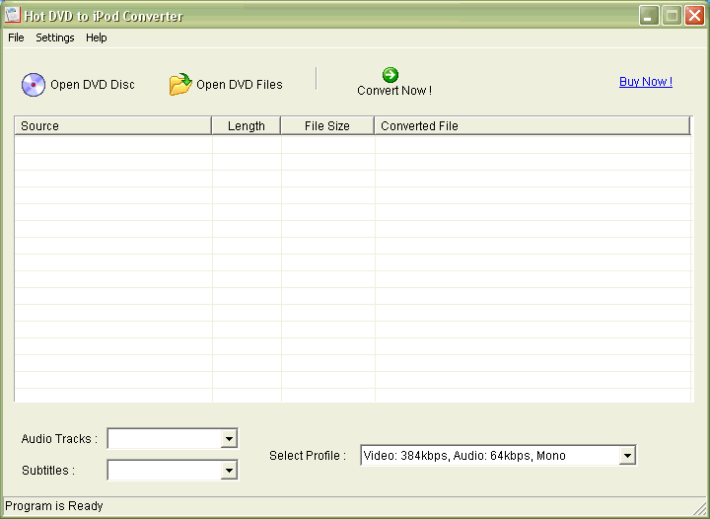
Task: Click the Open DVD Files folder icon
Action: pos(180,84)
